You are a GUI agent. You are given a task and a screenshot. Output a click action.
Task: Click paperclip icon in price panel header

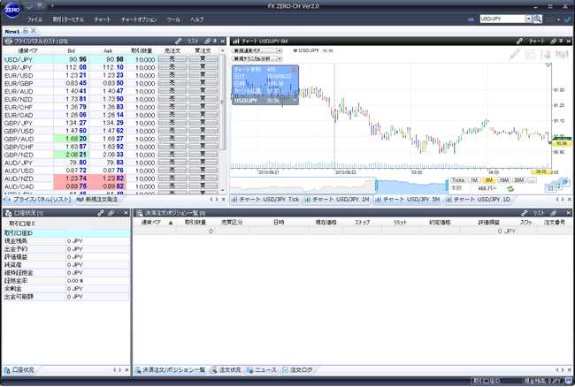click(207, 41)
